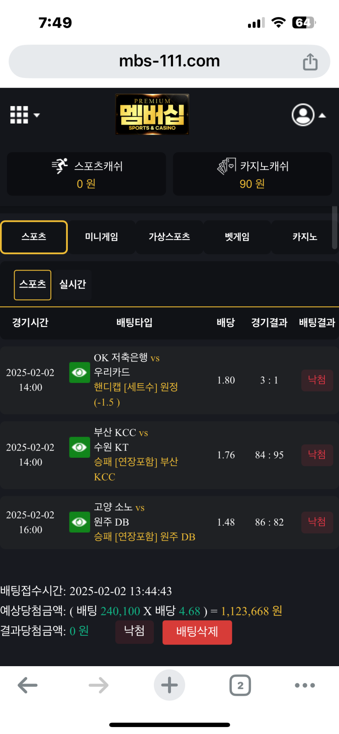Select the 카지노 tab
The image size is (339, 734).
coord(304,237)
